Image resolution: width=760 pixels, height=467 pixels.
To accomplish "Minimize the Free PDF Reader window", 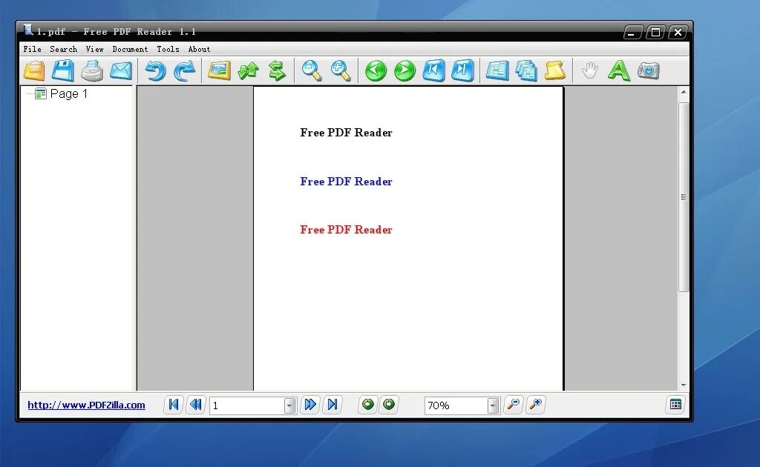I will pos(632,33).
